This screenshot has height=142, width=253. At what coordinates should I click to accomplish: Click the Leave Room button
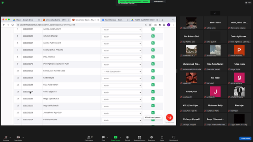coord(245,138)
